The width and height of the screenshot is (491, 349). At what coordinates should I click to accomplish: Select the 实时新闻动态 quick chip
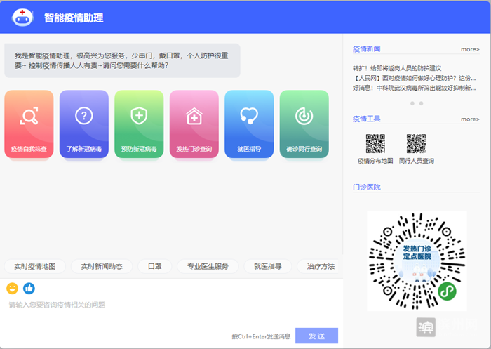102,267
